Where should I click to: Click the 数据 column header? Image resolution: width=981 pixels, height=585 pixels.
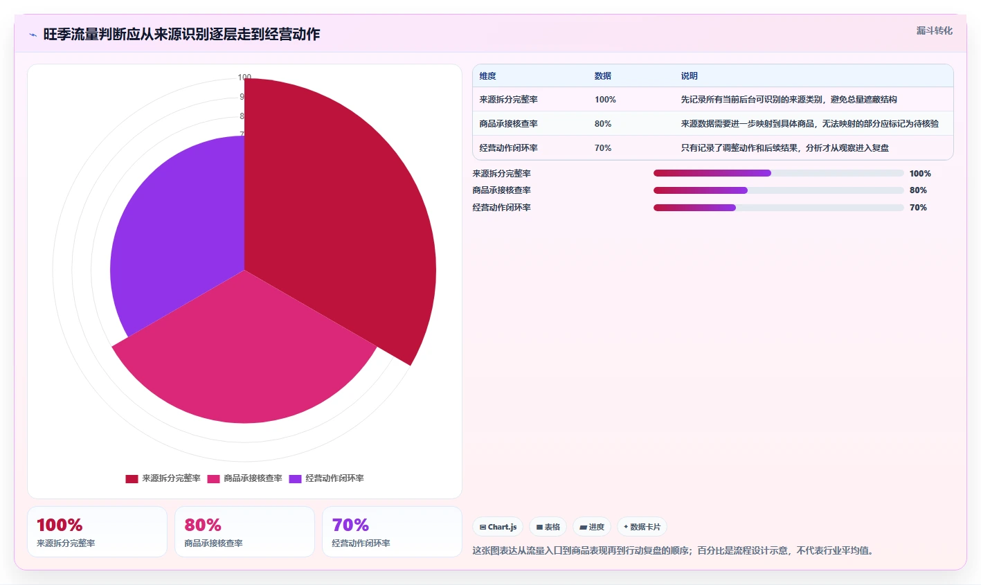click(603, 76)
